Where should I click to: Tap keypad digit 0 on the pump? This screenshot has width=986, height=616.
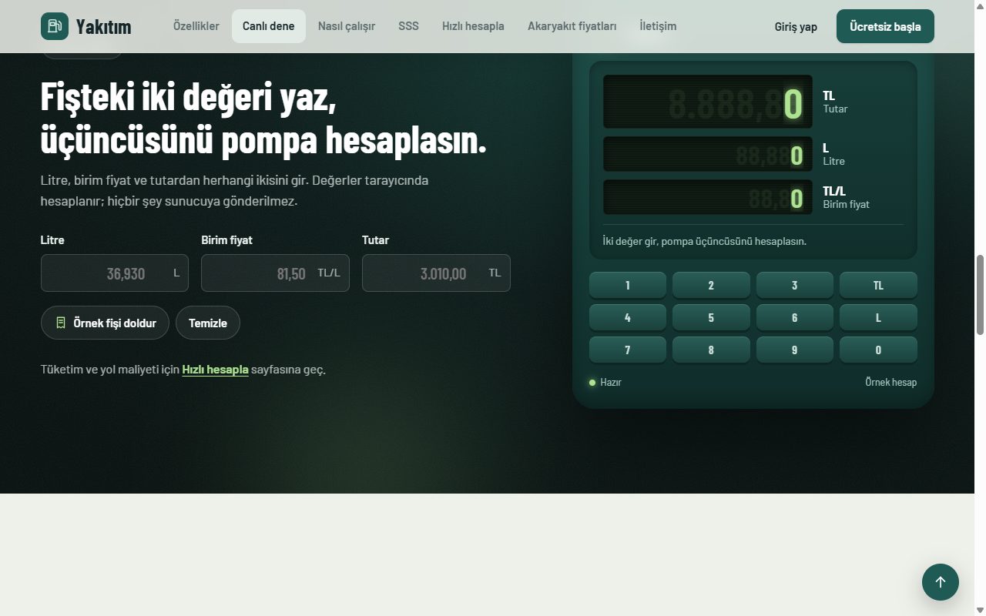tap(878, 350)
